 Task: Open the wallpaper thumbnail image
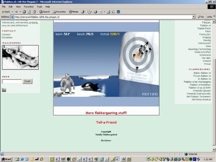tap(20, 57)
